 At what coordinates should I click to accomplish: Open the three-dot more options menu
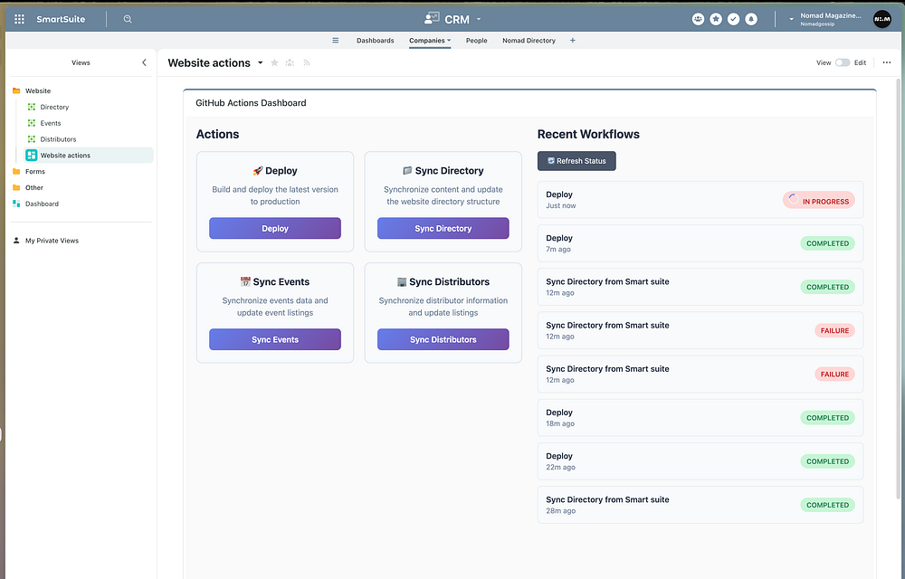[x=887, y=62]
